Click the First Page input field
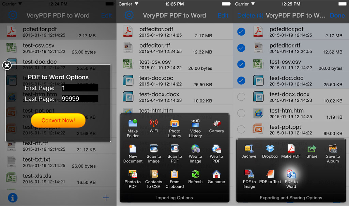This screenshot has height=206, width=349. [80, 88]
